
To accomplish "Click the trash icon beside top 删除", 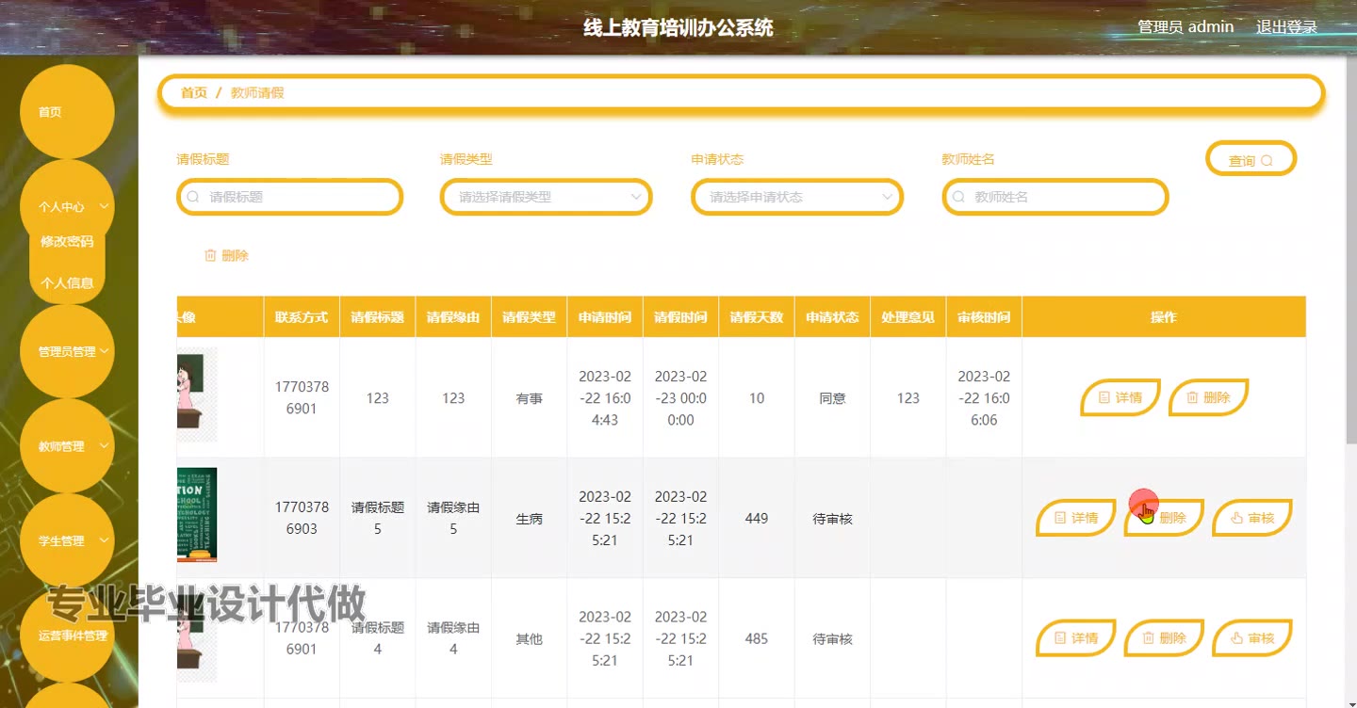I will point(210,255).
